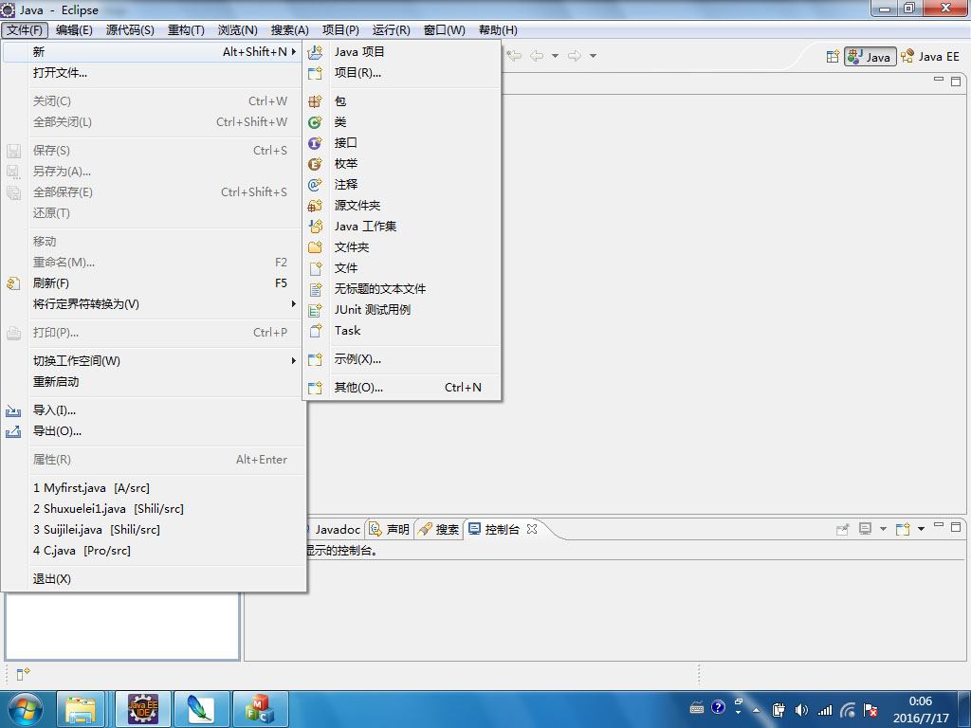Click the console pin icon
The image size is (971, 728).
tap(842, 529)
